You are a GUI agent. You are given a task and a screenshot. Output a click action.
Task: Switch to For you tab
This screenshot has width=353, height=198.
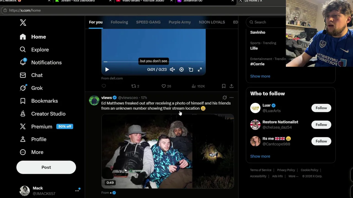tap(96, 22)
